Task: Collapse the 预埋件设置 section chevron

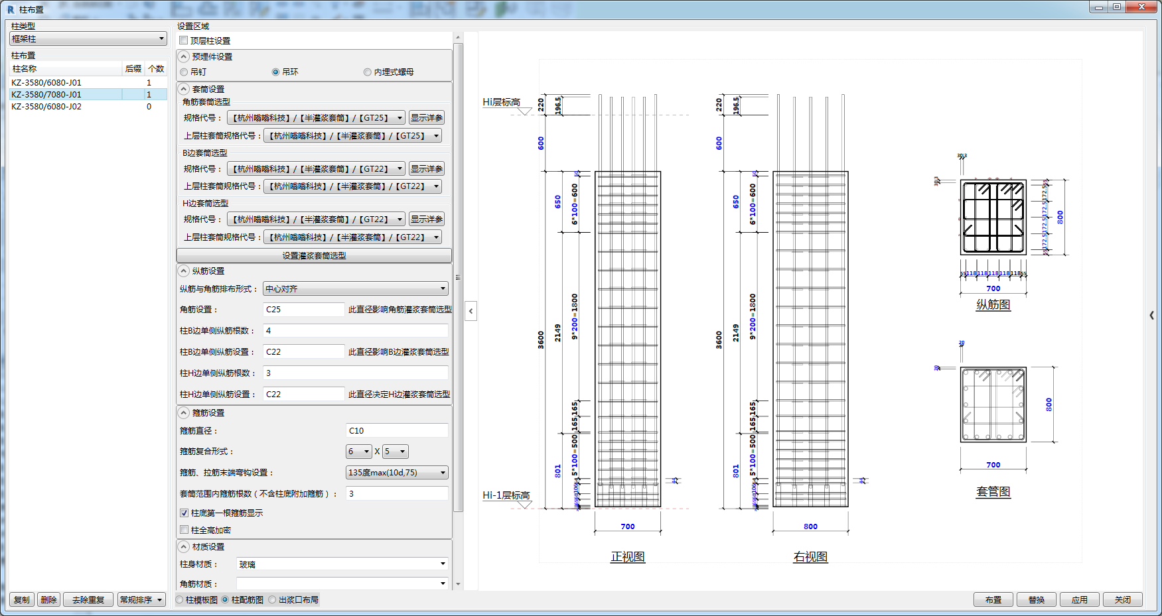Action: pyautogui.click(x=184, y=56)
